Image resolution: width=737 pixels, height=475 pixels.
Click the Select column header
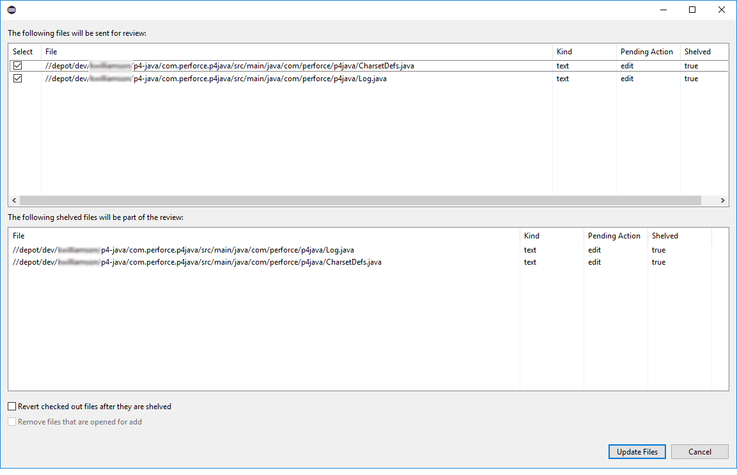point(23,52)
